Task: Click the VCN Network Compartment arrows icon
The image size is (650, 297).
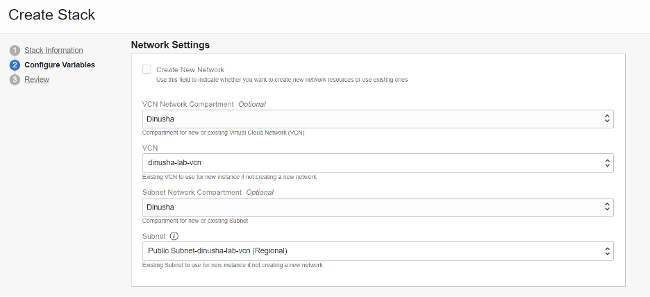Action: (607, 119)
